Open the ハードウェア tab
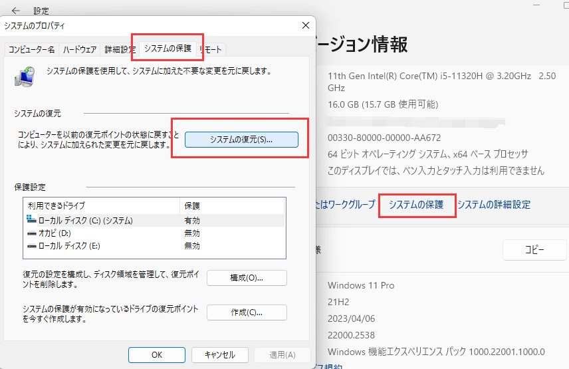The width and height of the screenshot is (569, 369). coord(80,49)
